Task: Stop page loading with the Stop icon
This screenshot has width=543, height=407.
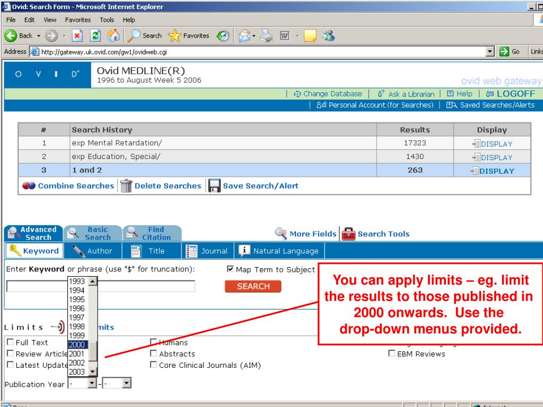Action: tap(77, 36)
